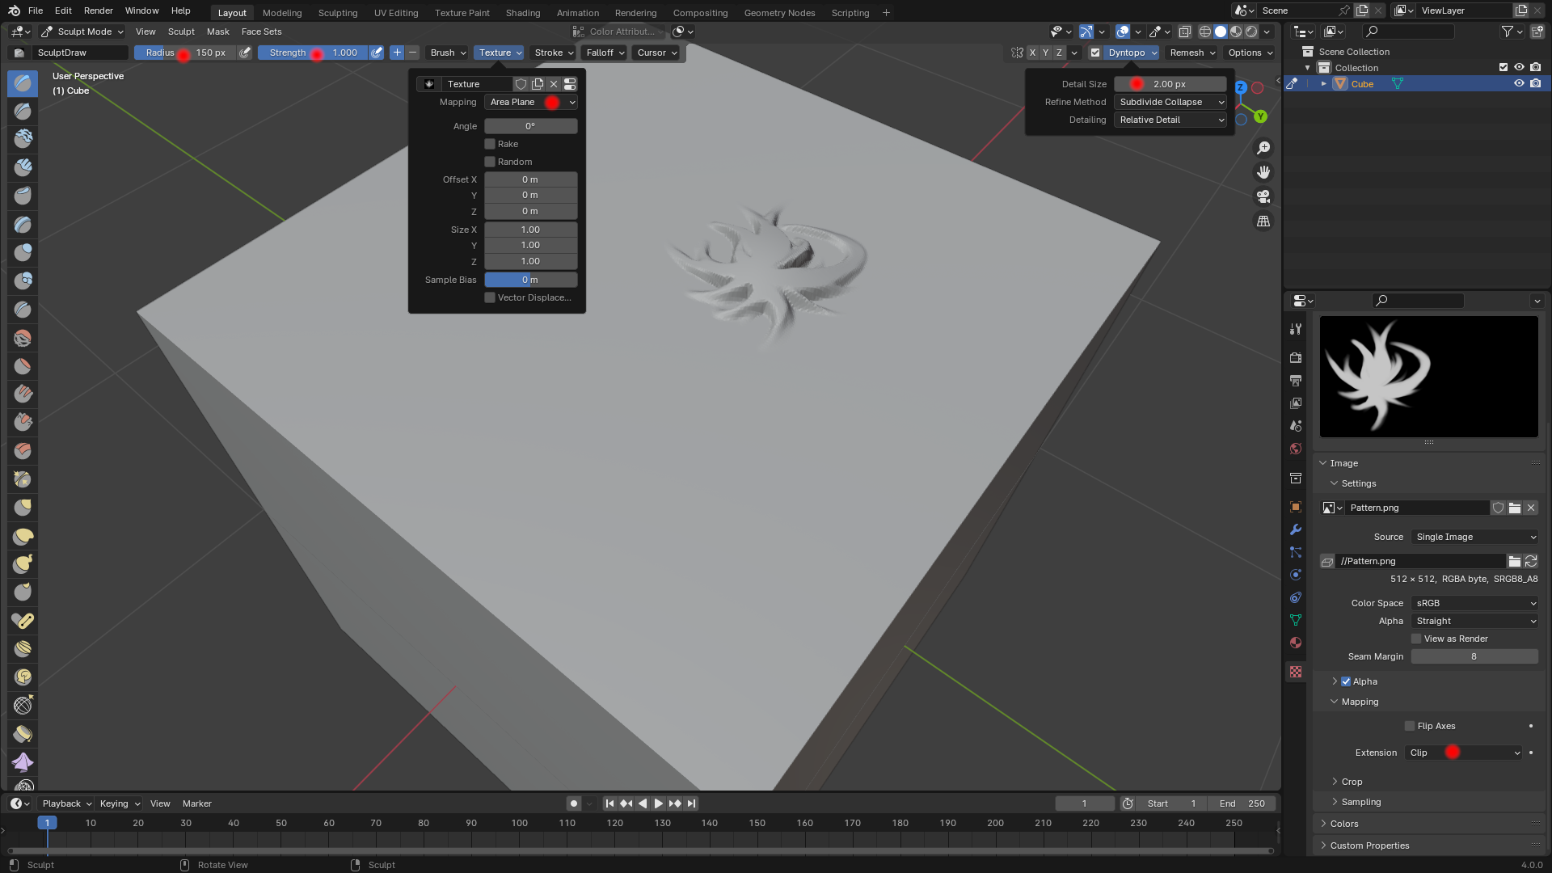Open the Stroke popover button
Screen dimensions: 1552x873
tap(554, 53)
